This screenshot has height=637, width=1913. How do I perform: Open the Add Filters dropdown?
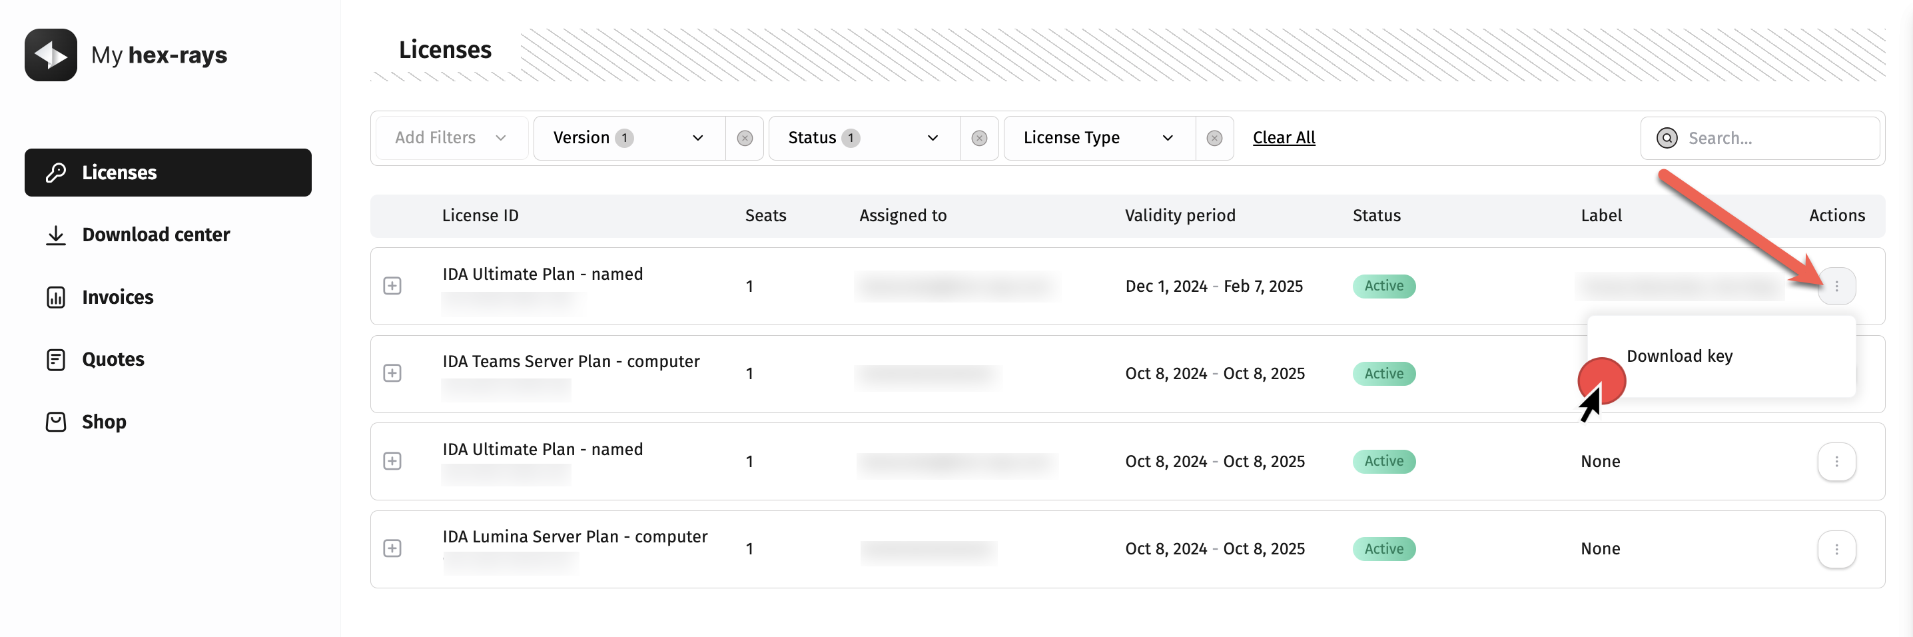(450, 138)
